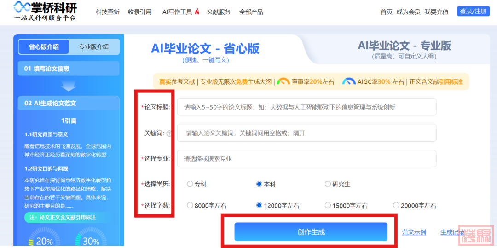Click the AIGC率 gauge icon in banner
Viewport: 497px width, 248px height.
point(349,81)
